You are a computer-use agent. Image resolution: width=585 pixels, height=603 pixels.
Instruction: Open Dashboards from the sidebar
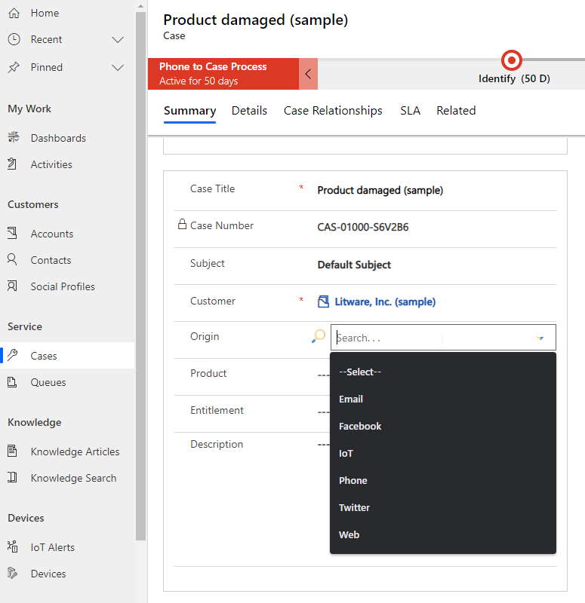pyautogui.click(x=58, y=138)
